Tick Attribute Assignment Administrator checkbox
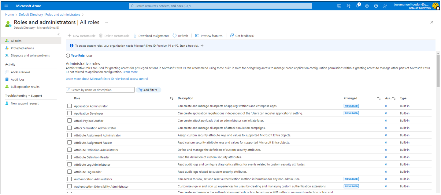The height and width of the screenshot is (195, 441). [69, 135]
